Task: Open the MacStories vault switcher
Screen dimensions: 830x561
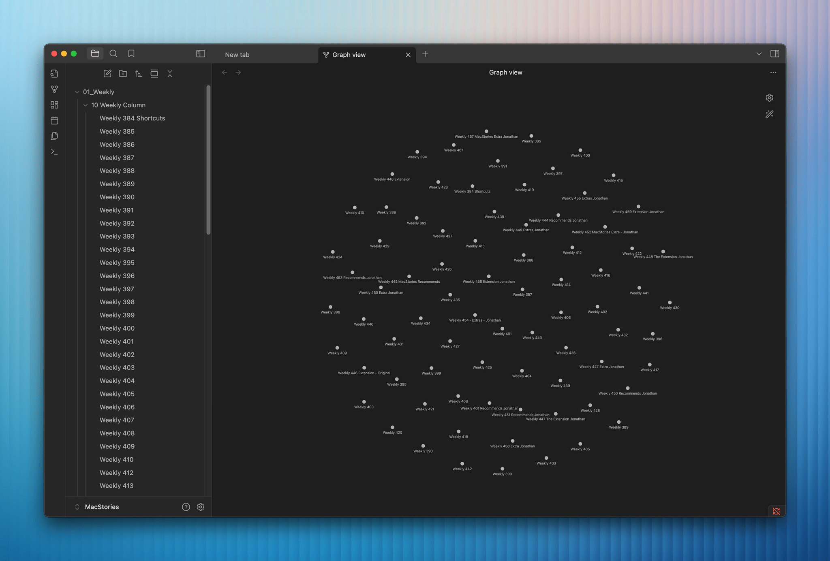Action: tap(97, 507)
